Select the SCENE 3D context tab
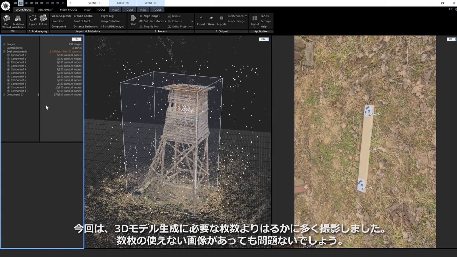 point(150,3)
